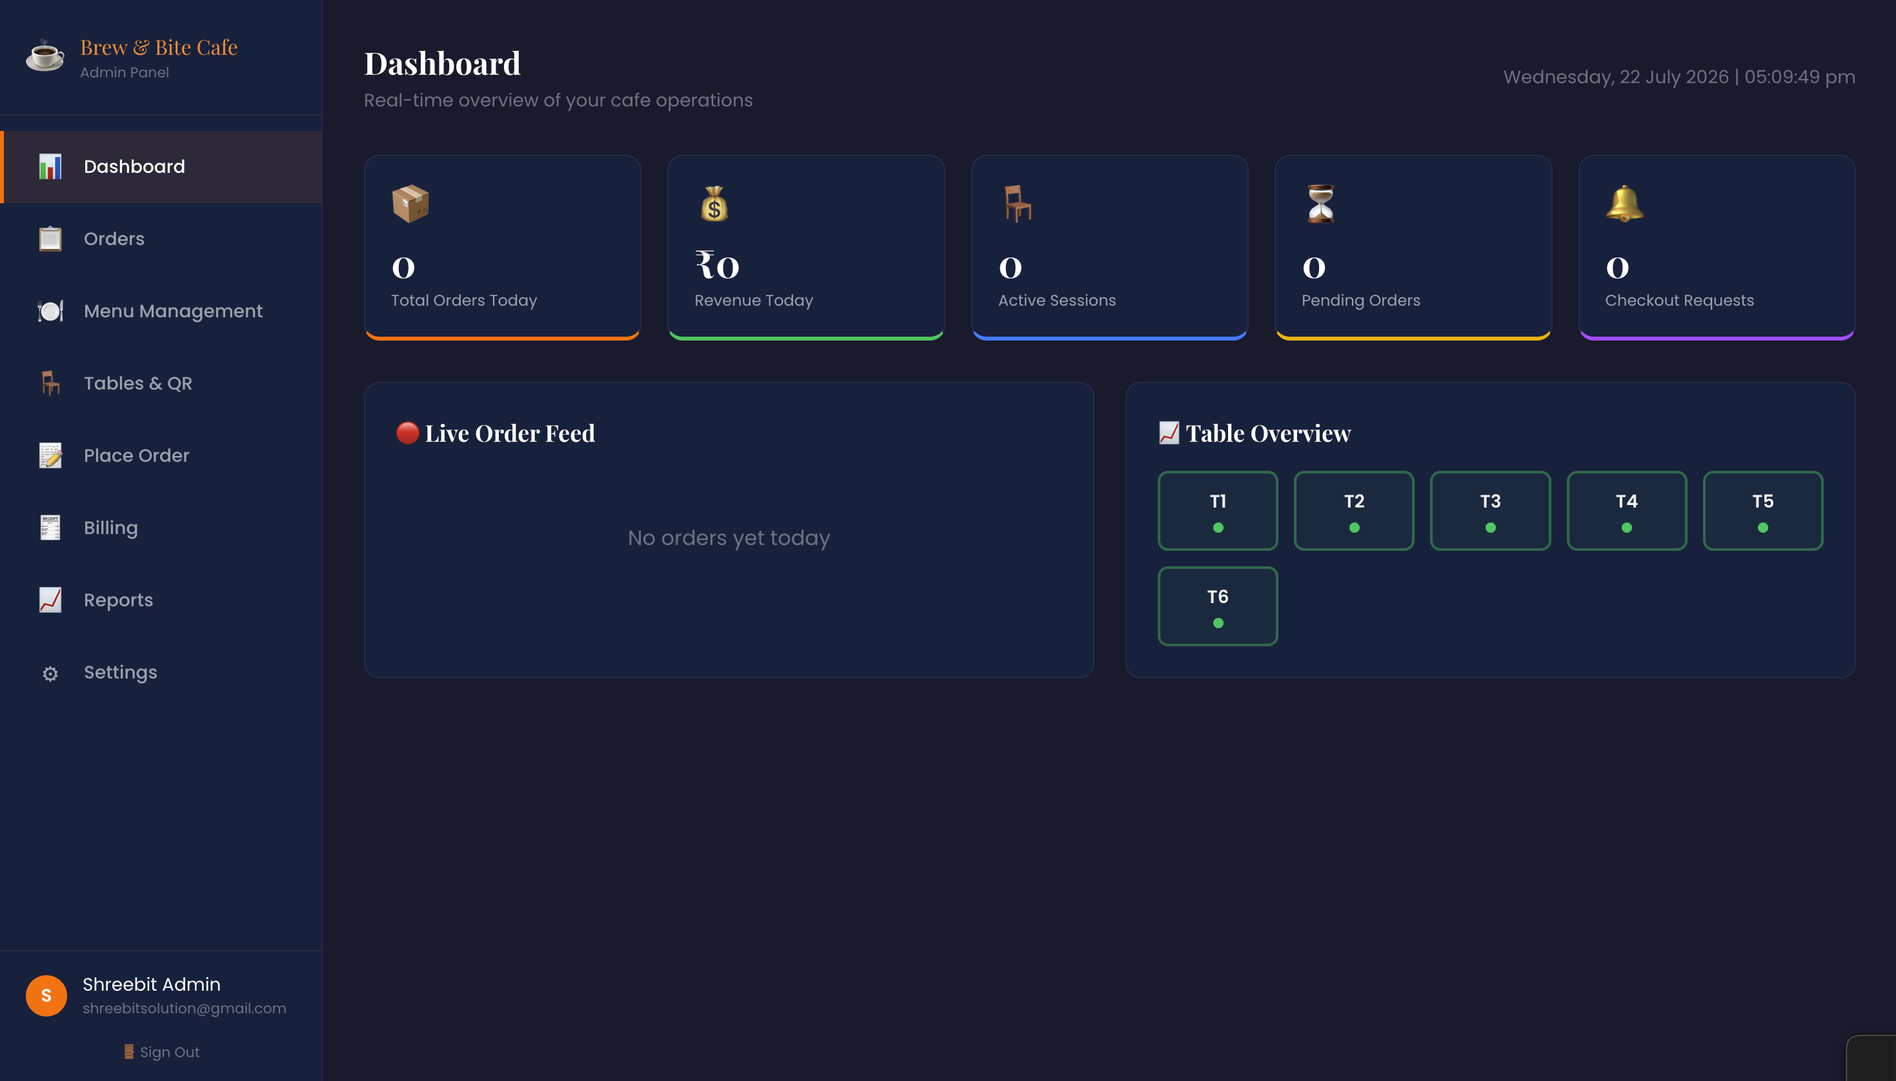The image size is (1896, 1081).
Task: Click the Table Overview heading
Action: pos(1267,433)
